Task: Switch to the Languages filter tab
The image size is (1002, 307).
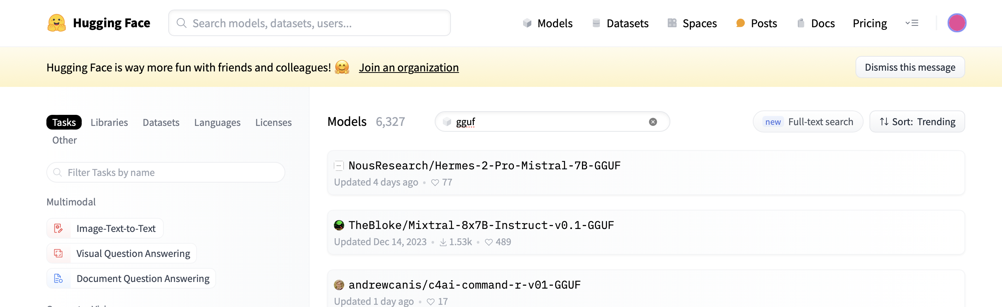Action: pyautogui.click(x=217, y=122)
